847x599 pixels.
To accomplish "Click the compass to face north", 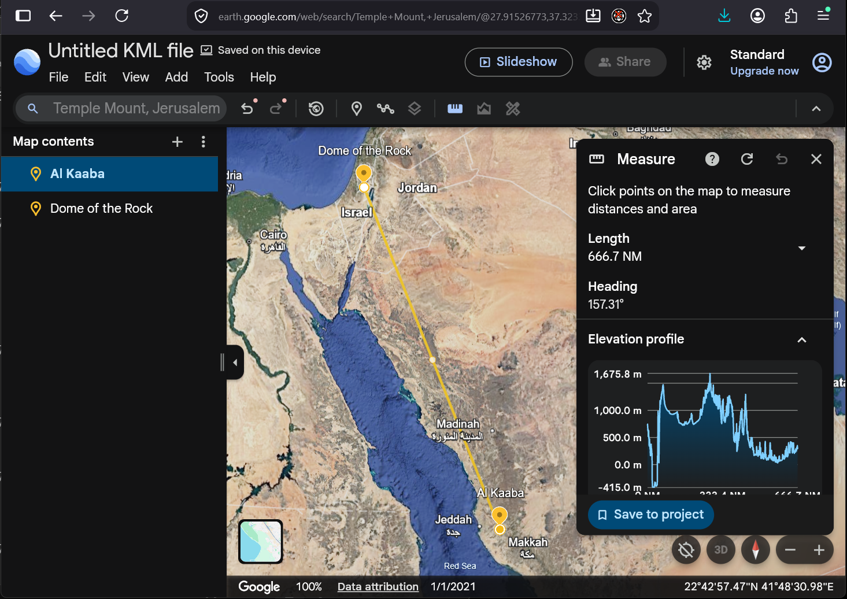I will coord(756,550).
